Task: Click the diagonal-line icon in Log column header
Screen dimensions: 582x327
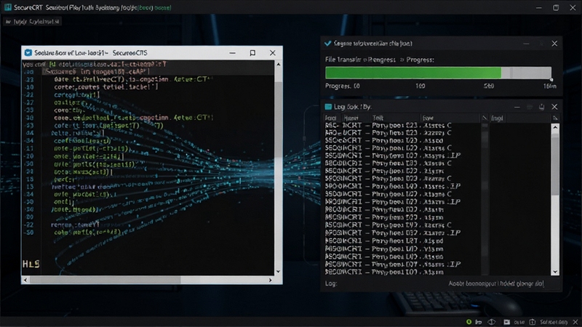Action: pos(485,118)
